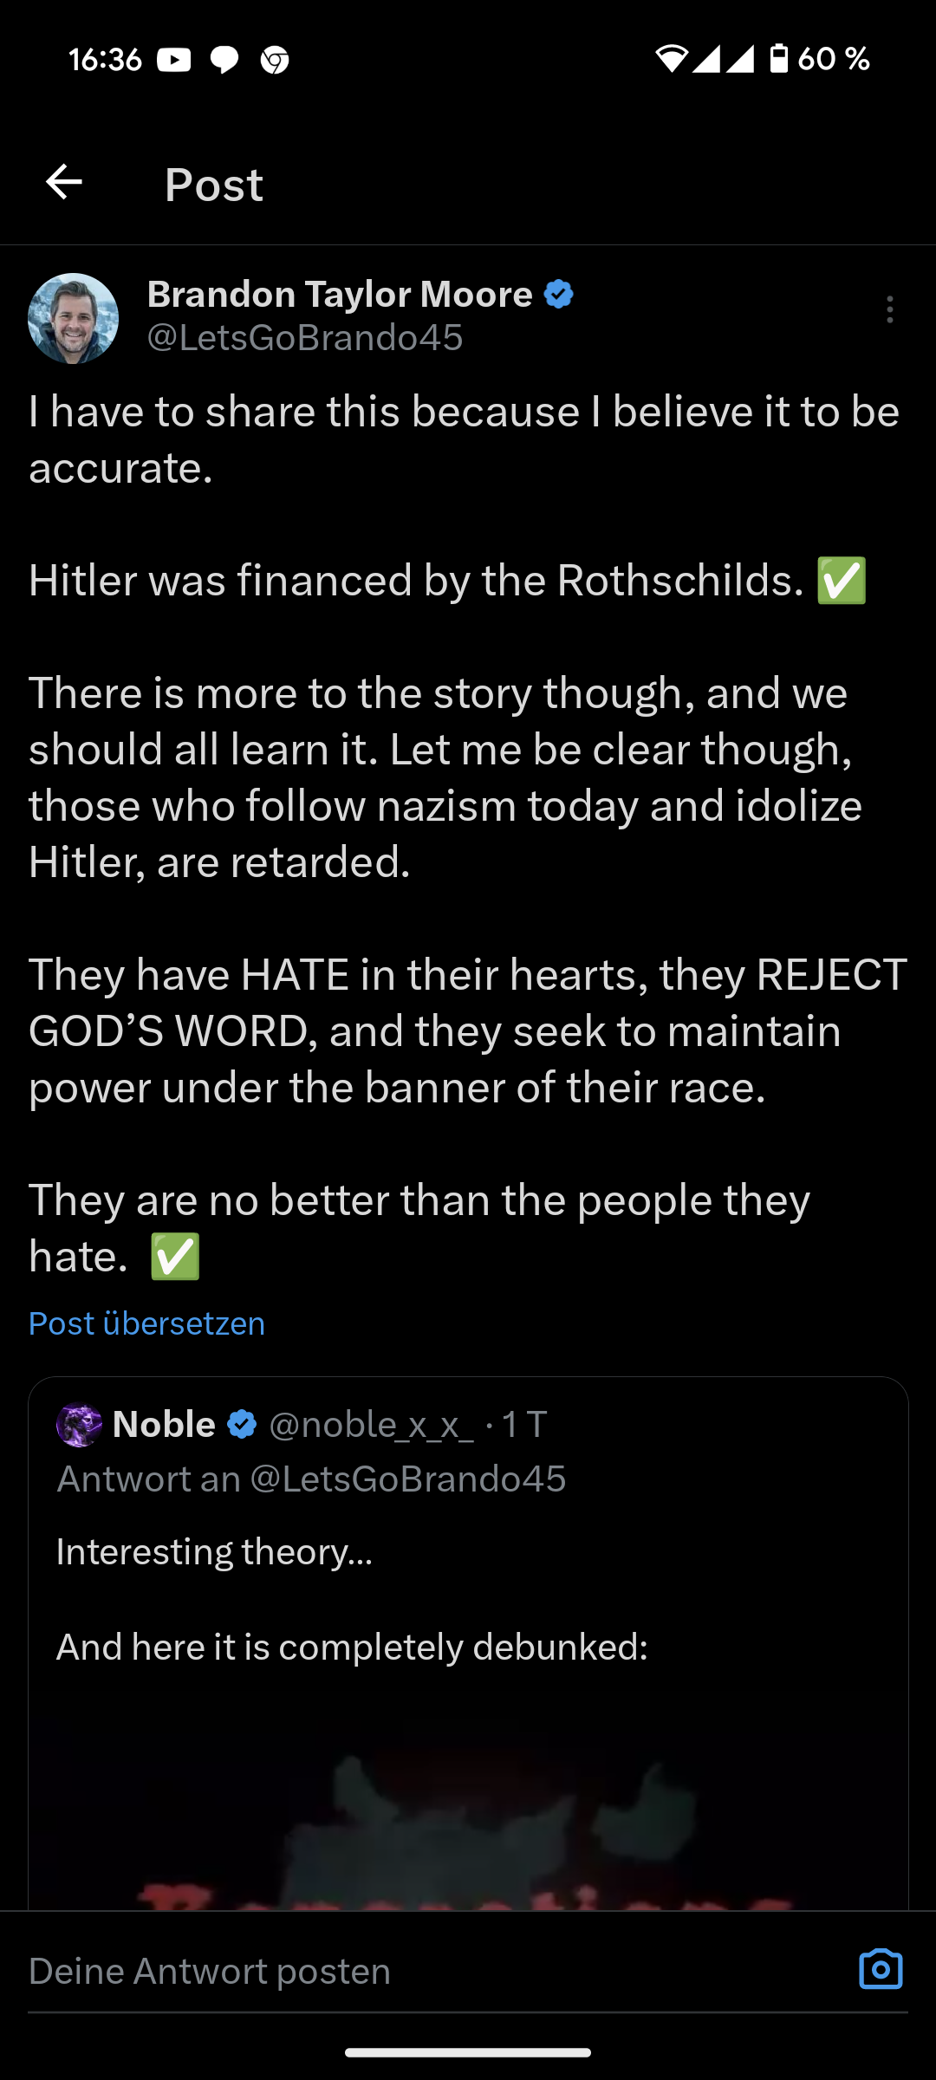The width and height of the screenshot is (936, 2080).
Task: Click the "Post übersetzen" translate link
Action: [x=146, y=1323]
